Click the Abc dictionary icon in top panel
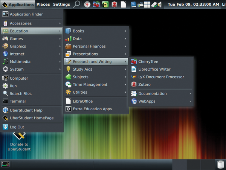The width and height of the screenshot is (226, 170). 133,5
